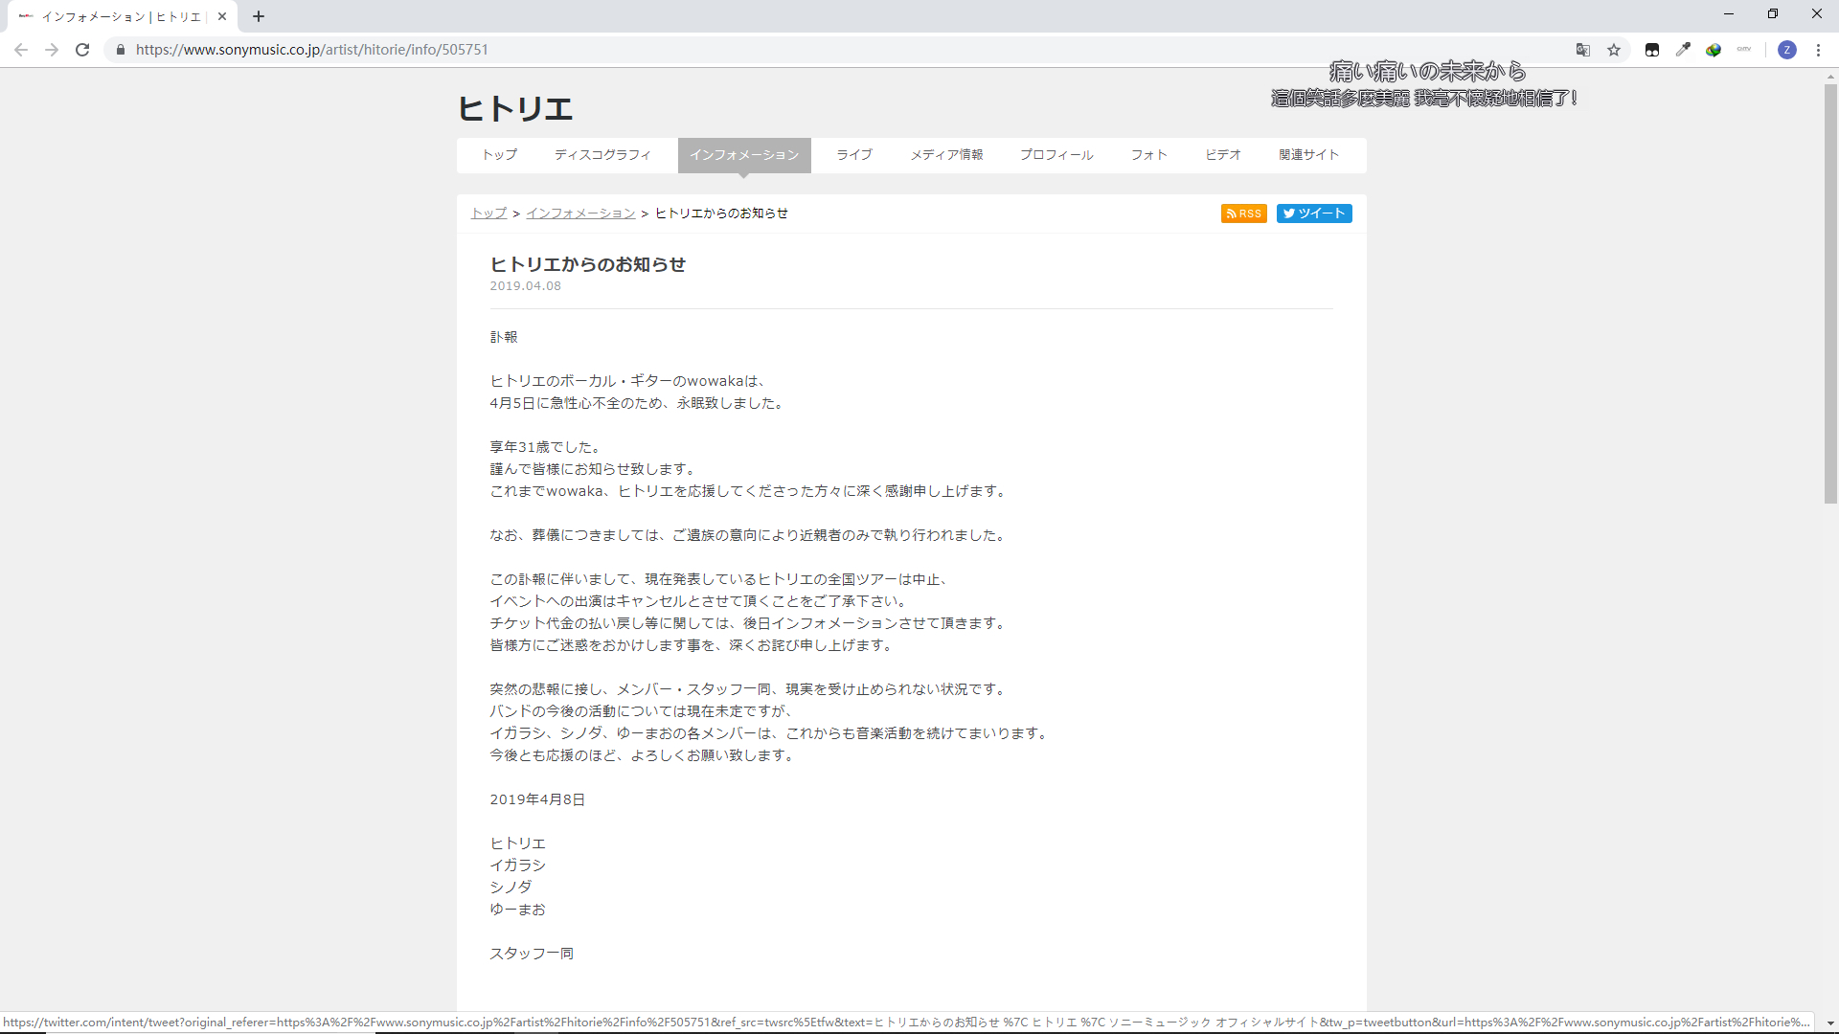View site security padlock info
This screenshot has width=1839, height=1034.
tap(120, 50)
